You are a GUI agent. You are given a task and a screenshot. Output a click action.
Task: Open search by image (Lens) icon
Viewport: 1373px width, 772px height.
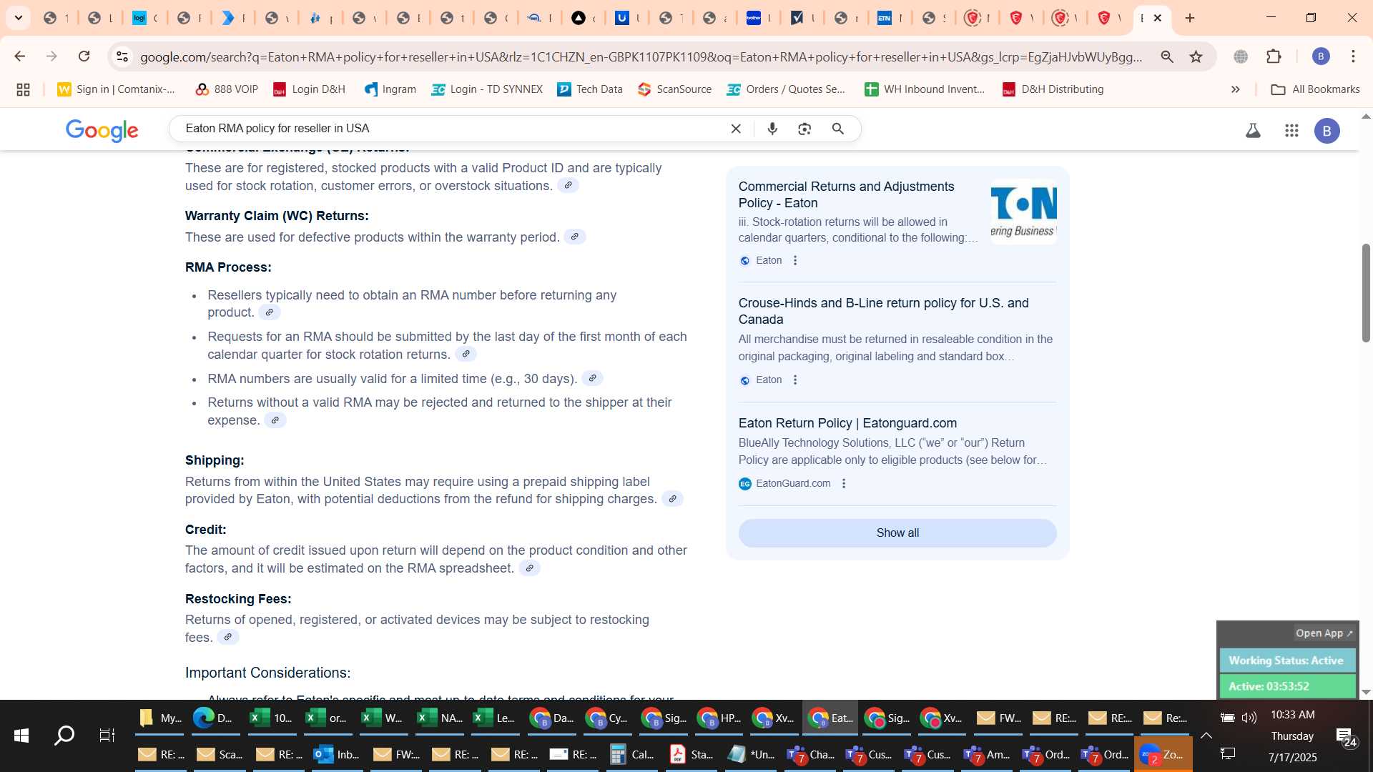click(x=804, y=129)
